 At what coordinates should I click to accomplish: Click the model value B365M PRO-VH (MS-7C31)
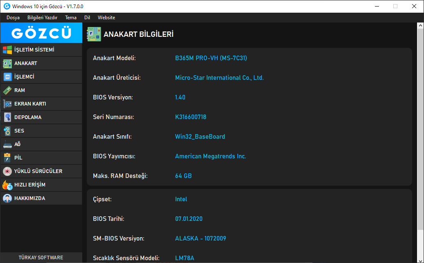tap(211, 58)
